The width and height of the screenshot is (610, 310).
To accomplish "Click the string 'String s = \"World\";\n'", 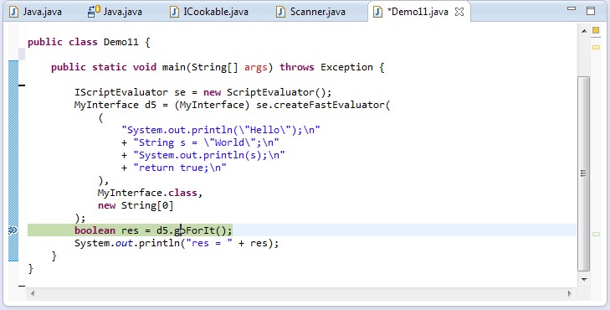I will coord(206,142).
